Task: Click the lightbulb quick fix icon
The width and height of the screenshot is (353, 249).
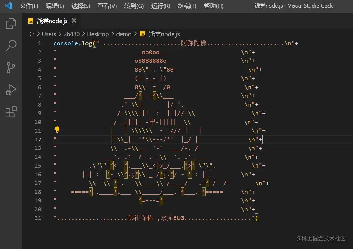Action: pos(57,130)
